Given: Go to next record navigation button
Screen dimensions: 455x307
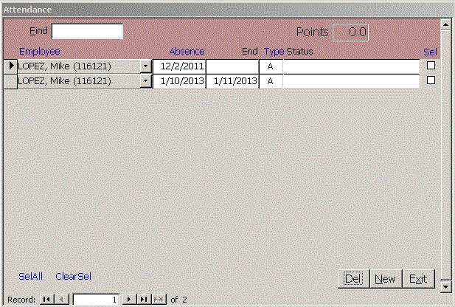Looking at the screenshot, I should (130, 300).
